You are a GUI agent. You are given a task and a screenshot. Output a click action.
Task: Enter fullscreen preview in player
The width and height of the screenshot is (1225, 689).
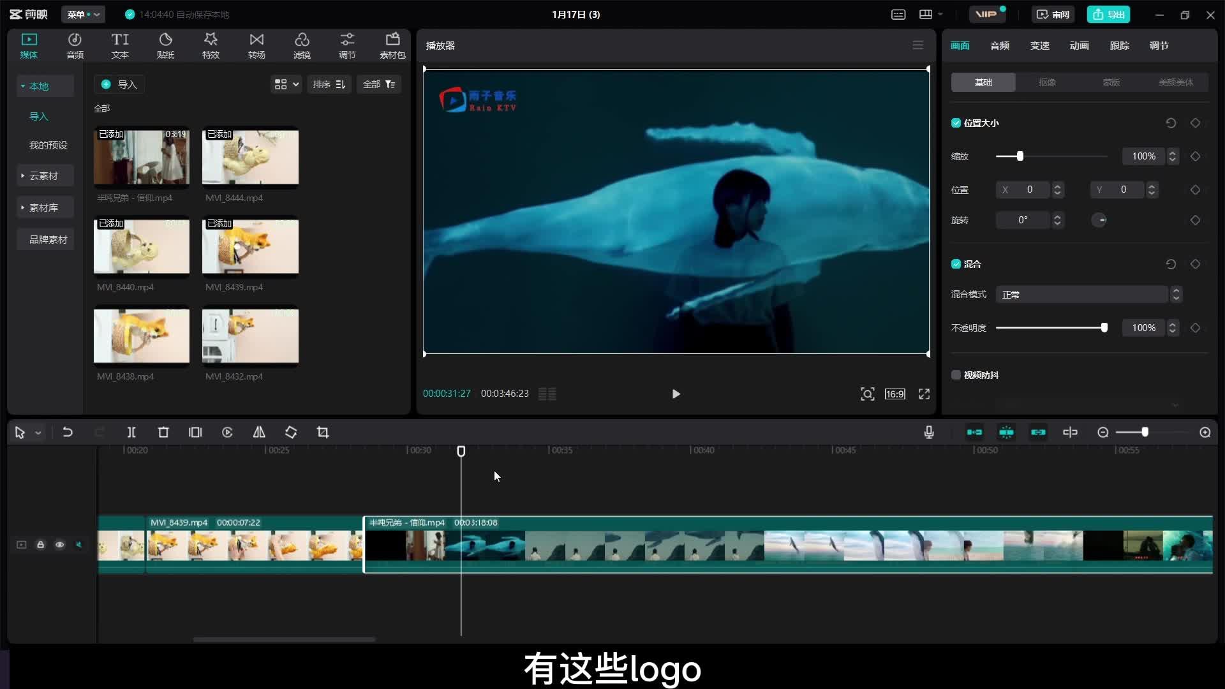[x=924, y=394]
